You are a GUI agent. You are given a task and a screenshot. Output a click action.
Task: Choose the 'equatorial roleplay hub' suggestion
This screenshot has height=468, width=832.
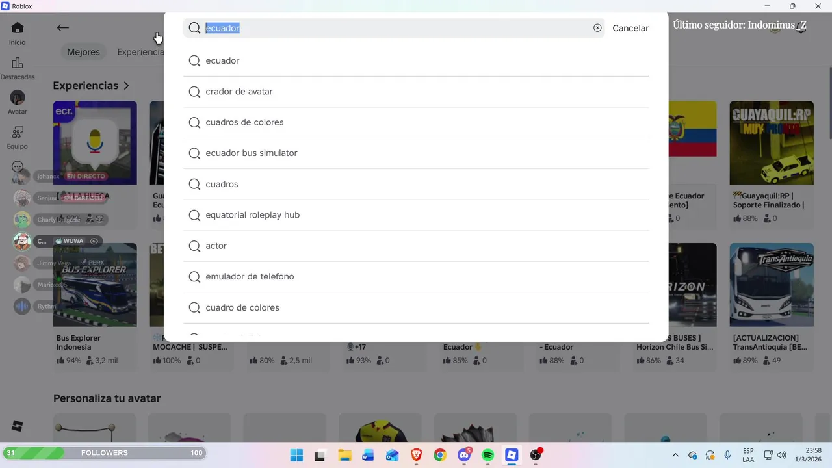[x=416, y=215]
